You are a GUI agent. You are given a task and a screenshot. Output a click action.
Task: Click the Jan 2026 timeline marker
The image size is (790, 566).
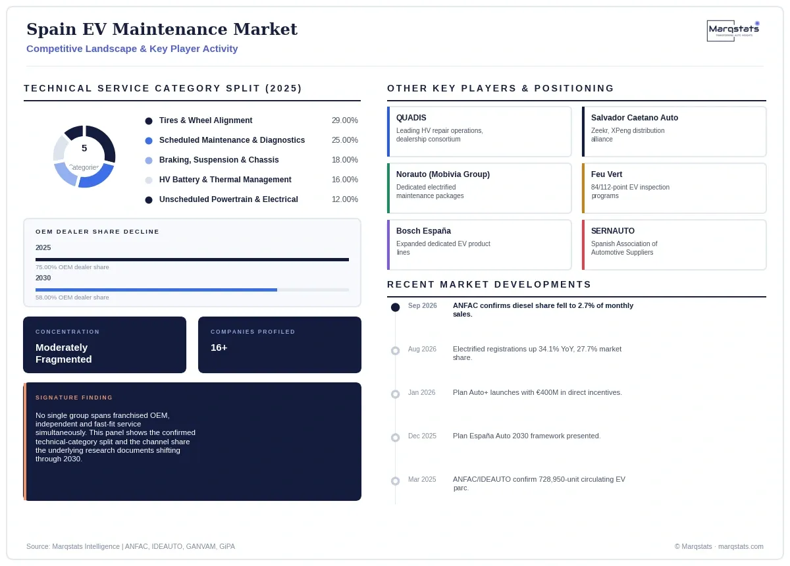(x=395, y=394)
